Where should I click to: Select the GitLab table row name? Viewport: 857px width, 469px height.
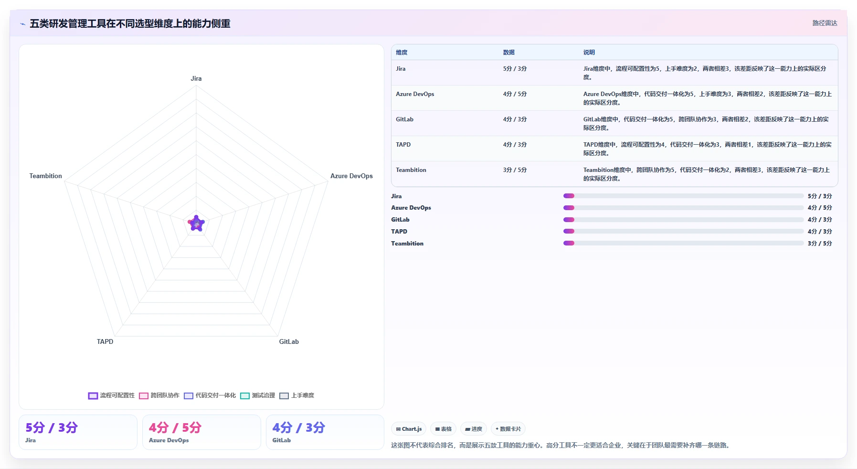[404, 119]
